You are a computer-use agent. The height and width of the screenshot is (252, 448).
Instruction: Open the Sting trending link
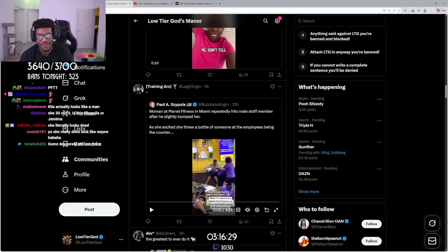tap(325, 153)
